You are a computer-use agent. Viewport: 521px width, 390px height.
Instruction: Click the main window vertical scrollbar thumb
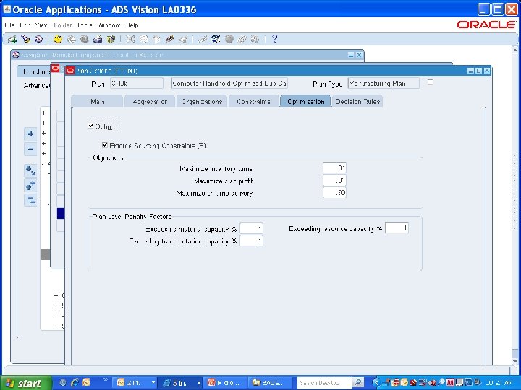[x=514, y=353]
